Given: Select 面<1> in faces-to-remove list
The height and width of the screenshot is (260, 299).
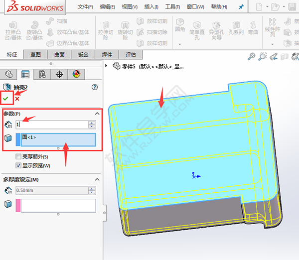Looking at the screenshot, I should 29,137.
